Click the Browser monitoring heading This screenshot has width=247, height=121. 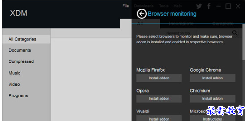tap(172, 14)
